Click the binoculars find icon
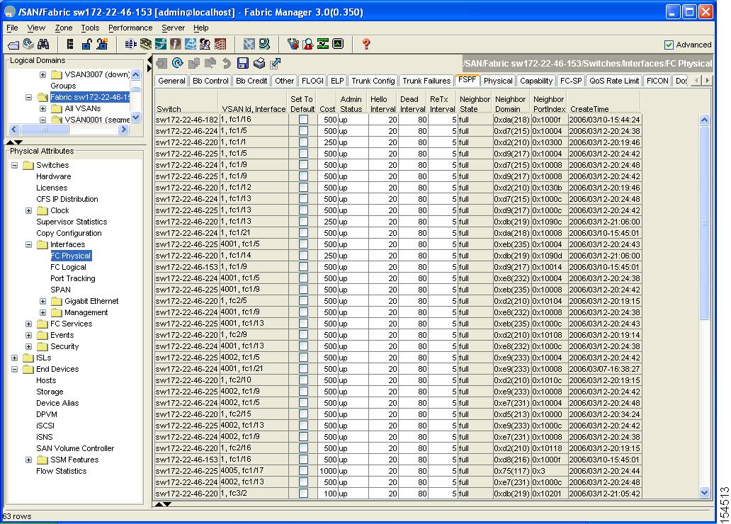Screen dimensions: 731x524 coord(42,44)
